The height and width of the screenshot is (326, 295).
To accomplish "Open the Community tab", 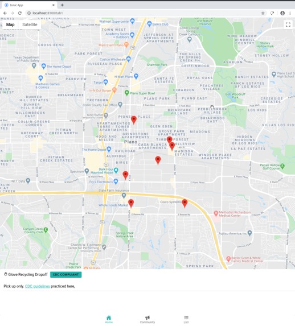I will tap(147, 319).
